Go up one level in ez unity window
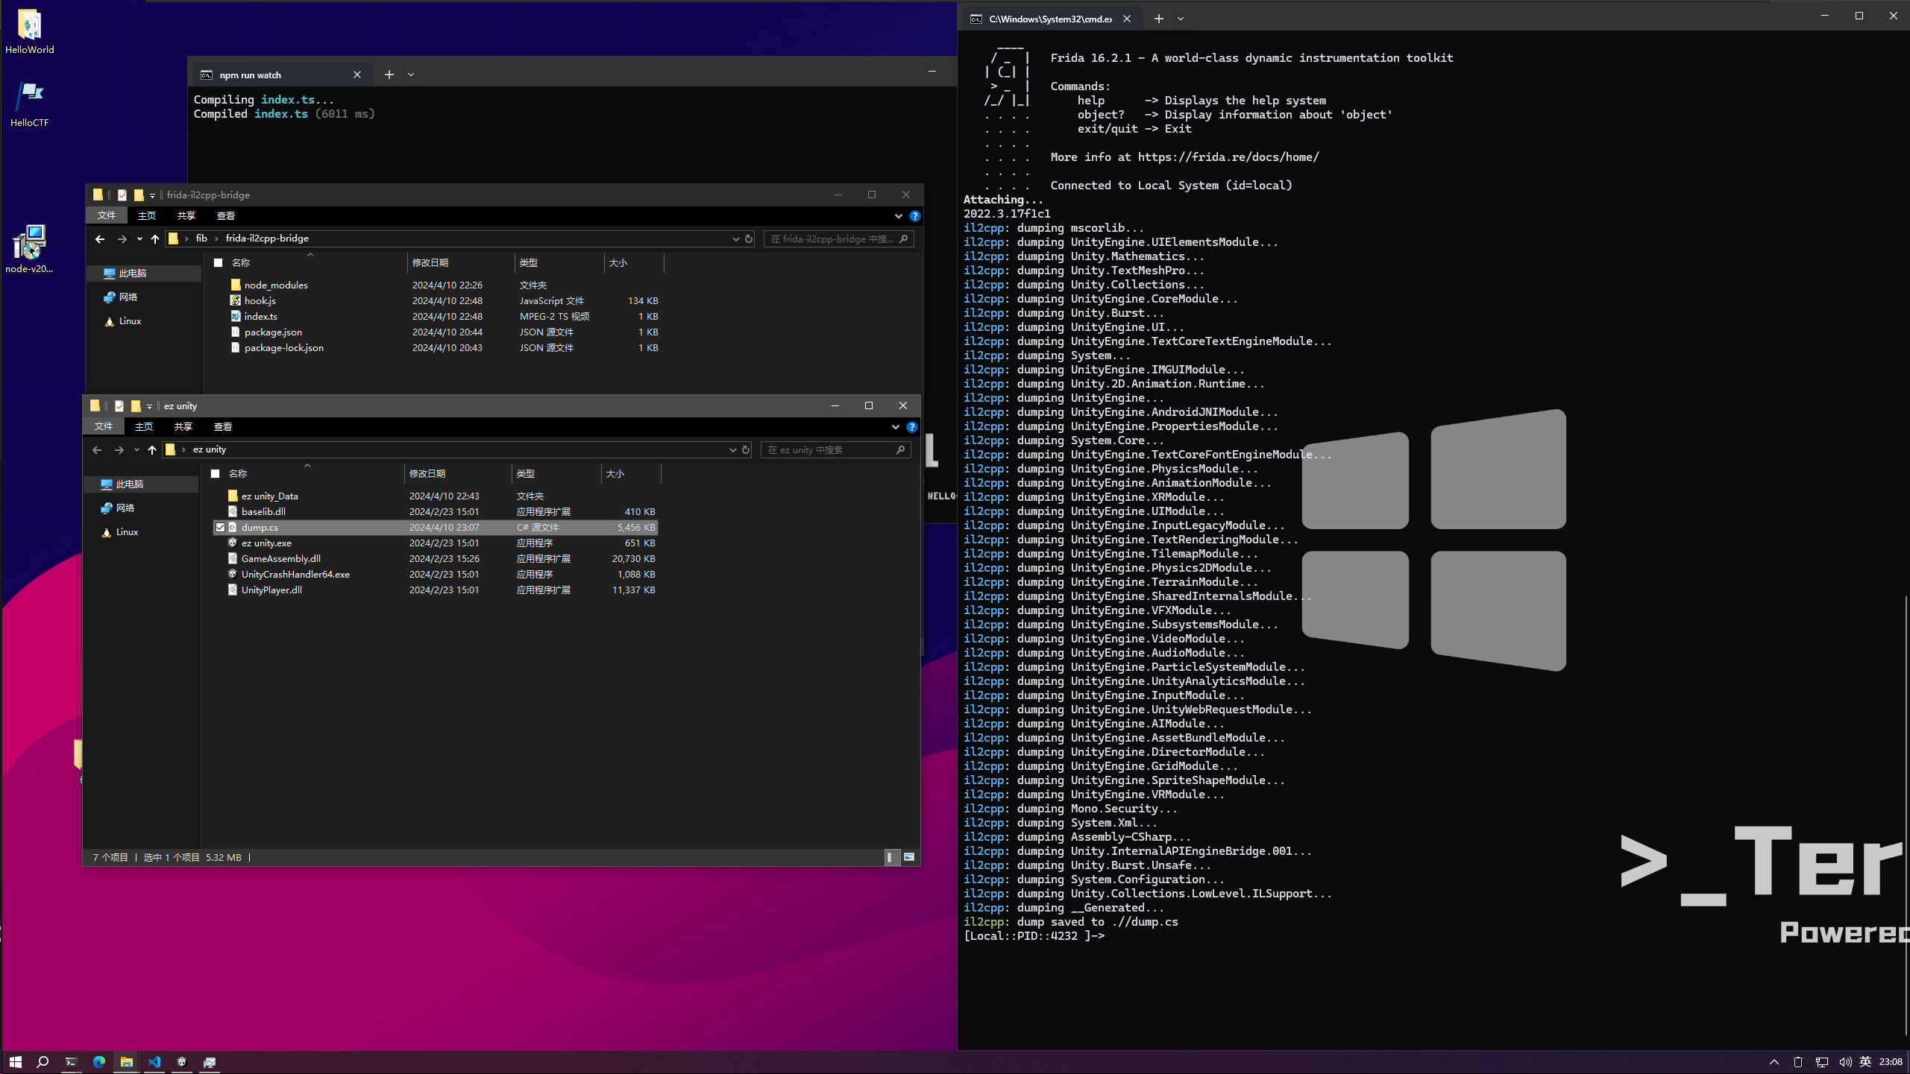The height and width of the screenshot is (1074, 1910). (152, 450)
